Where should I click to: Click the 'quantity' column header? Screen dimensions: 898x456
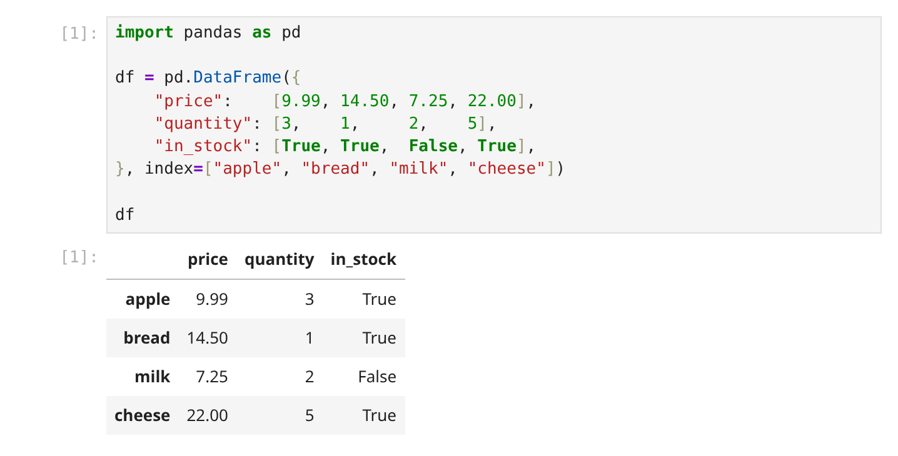pos(279,259)
